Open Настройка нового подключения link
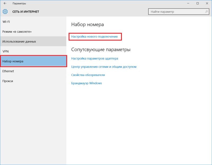The height and width of the screenshot is (165, 212). tap(94, 37)
